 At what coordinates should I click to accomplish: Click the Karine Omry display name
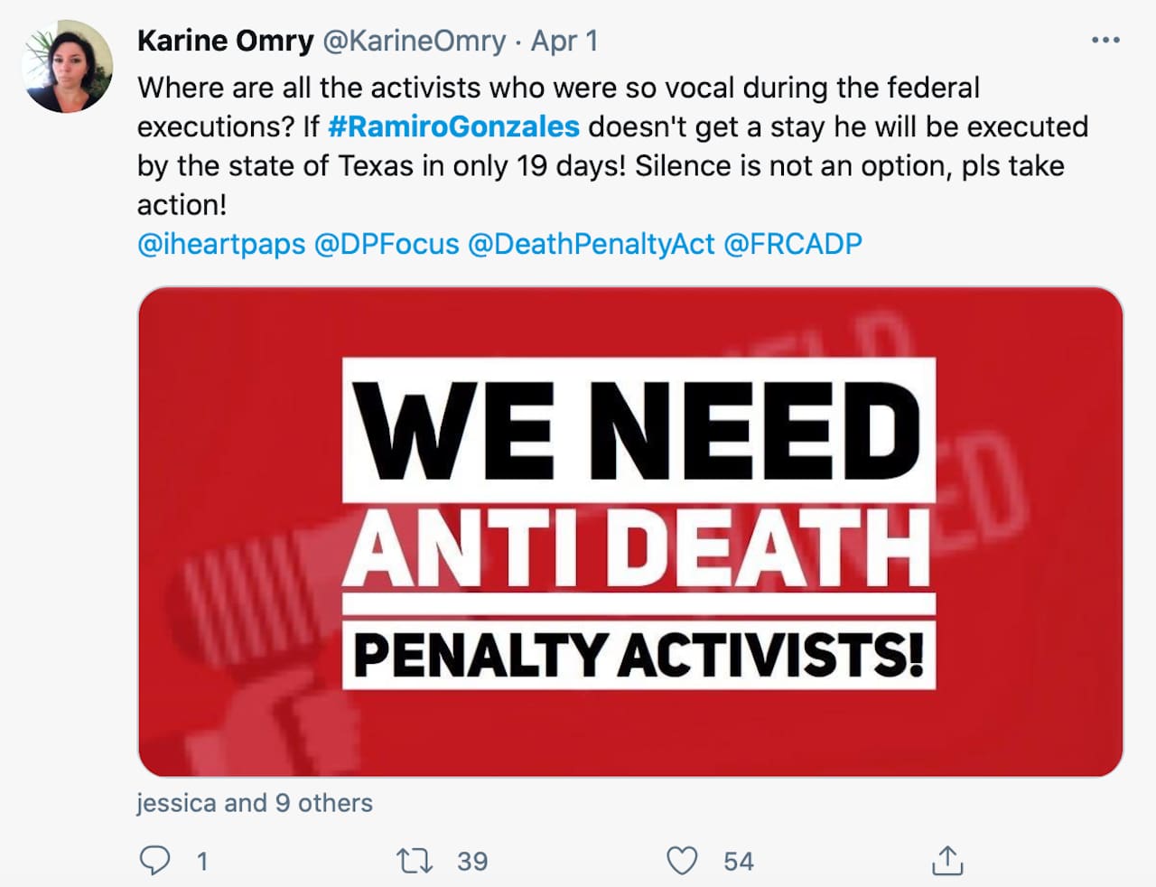pyautogui.click(x=225, y=41)
